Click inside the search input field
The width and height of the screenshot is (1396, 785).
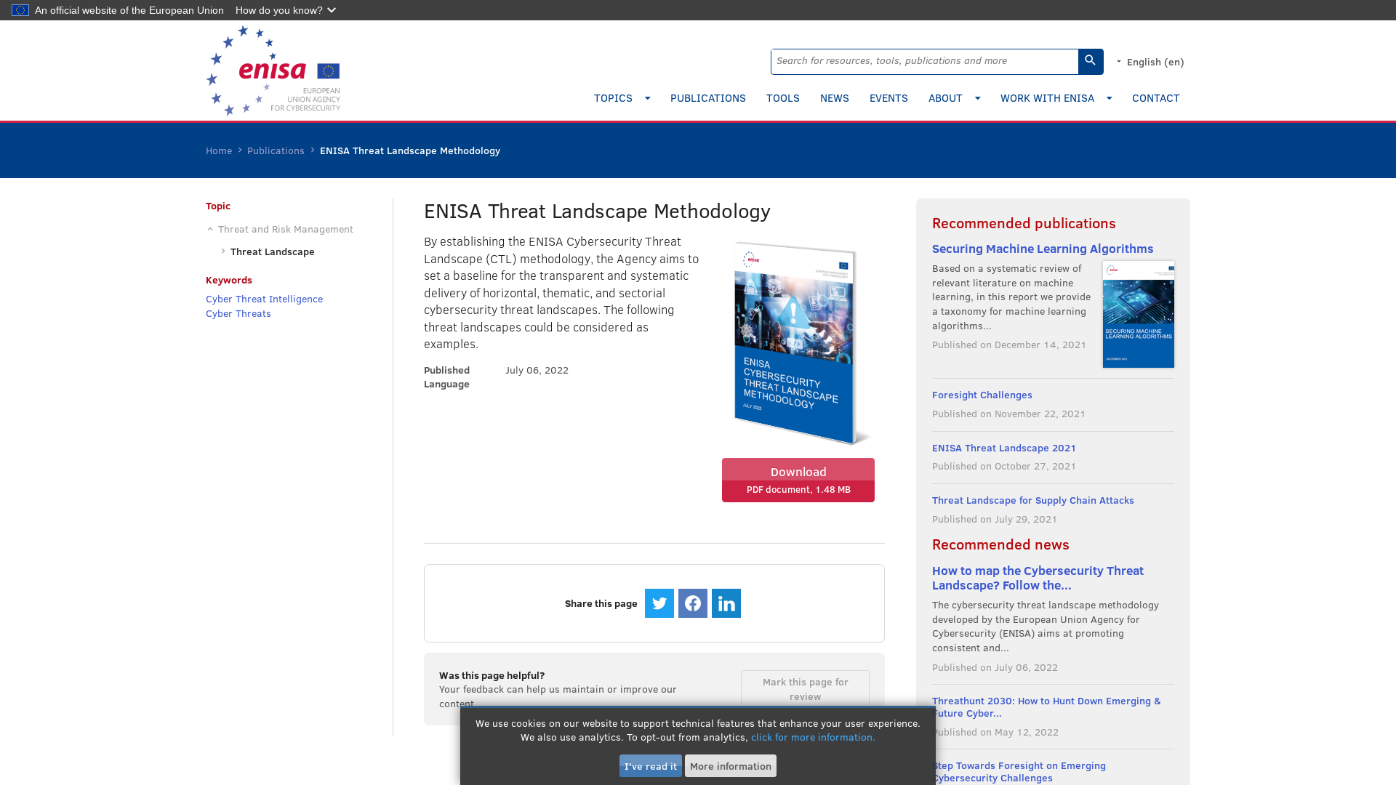tap(923, 61)
